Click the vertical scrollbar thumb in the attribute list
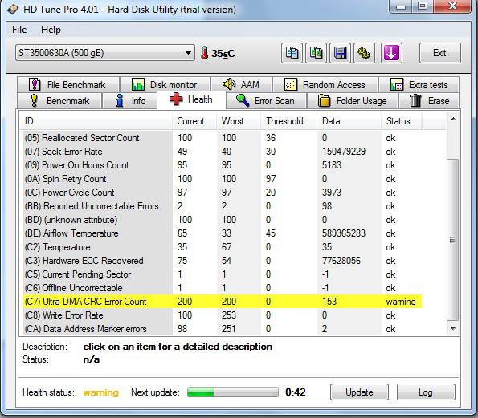Screen dimensions: 478x418 coord(453,240)
